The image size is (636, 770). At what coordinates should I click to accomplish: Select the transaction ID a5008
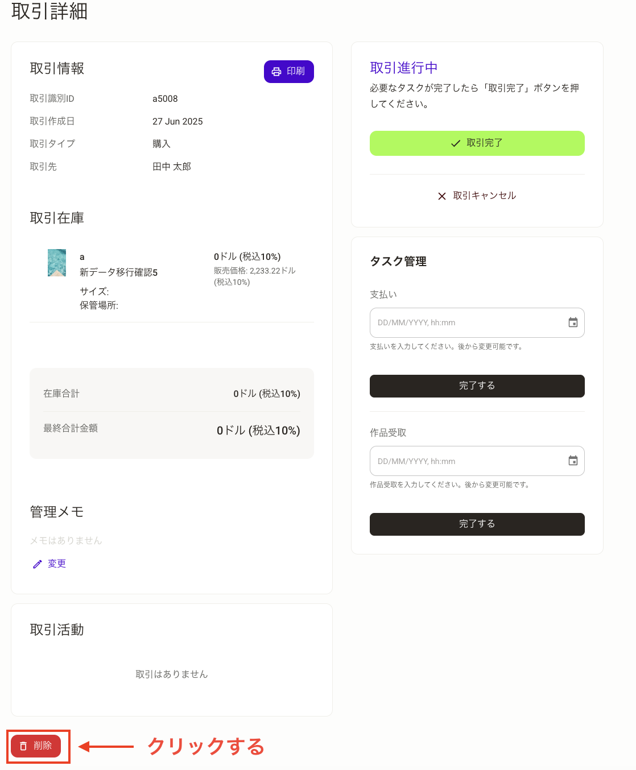tap(165, 99)
